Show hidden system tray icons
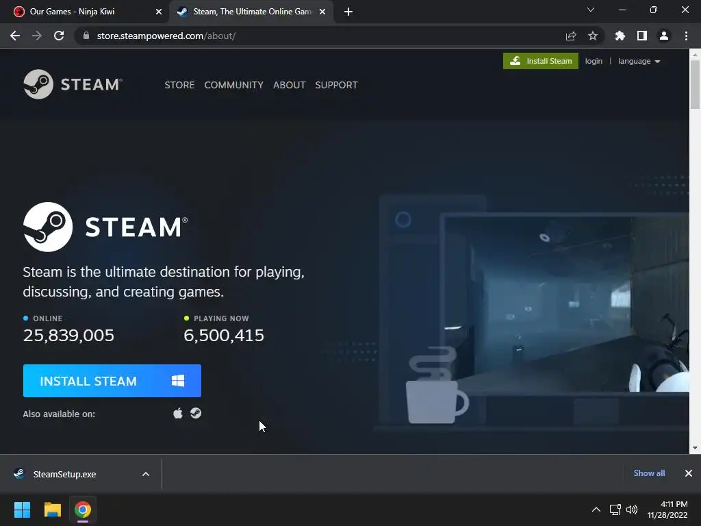Viewport: 701px width, 526px height. coord(596,510)
